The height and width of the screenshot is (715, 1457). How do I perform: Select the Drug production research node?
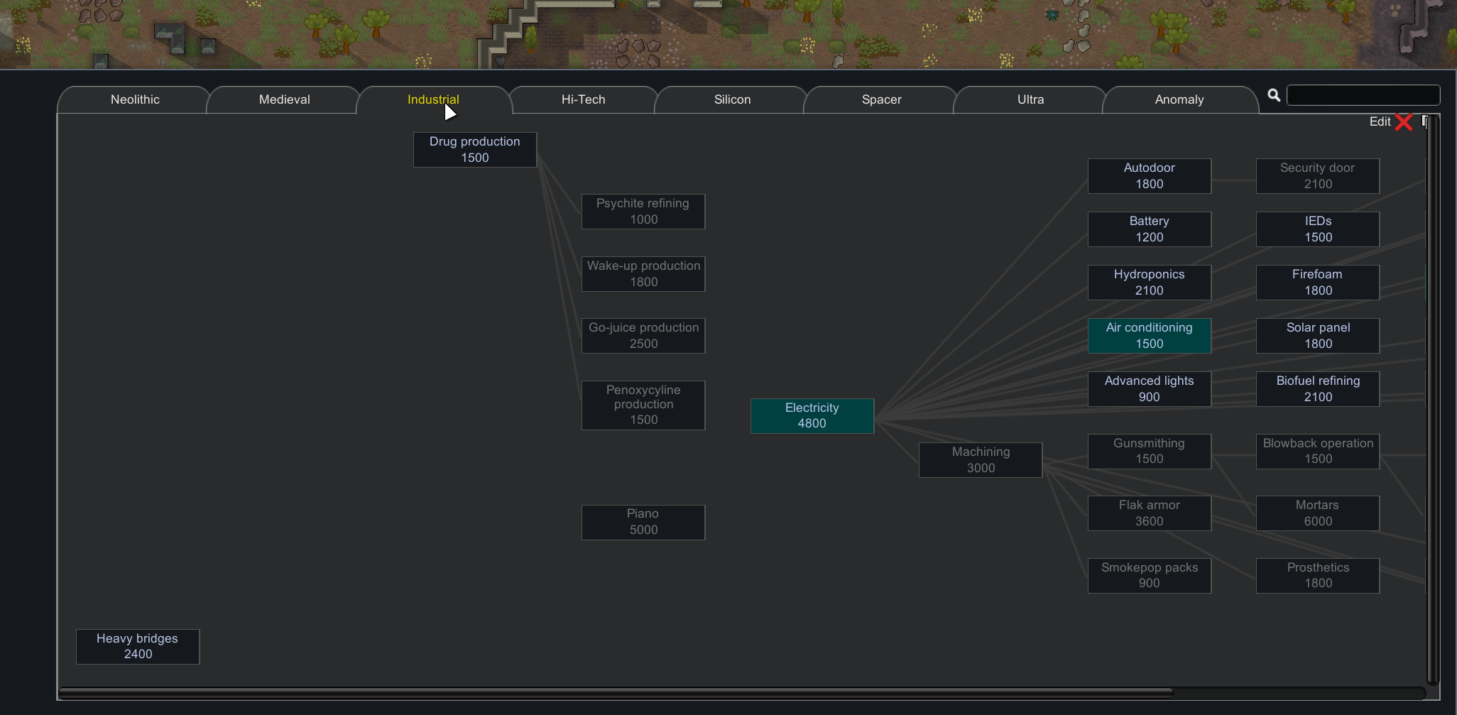(x=475, y=150)
